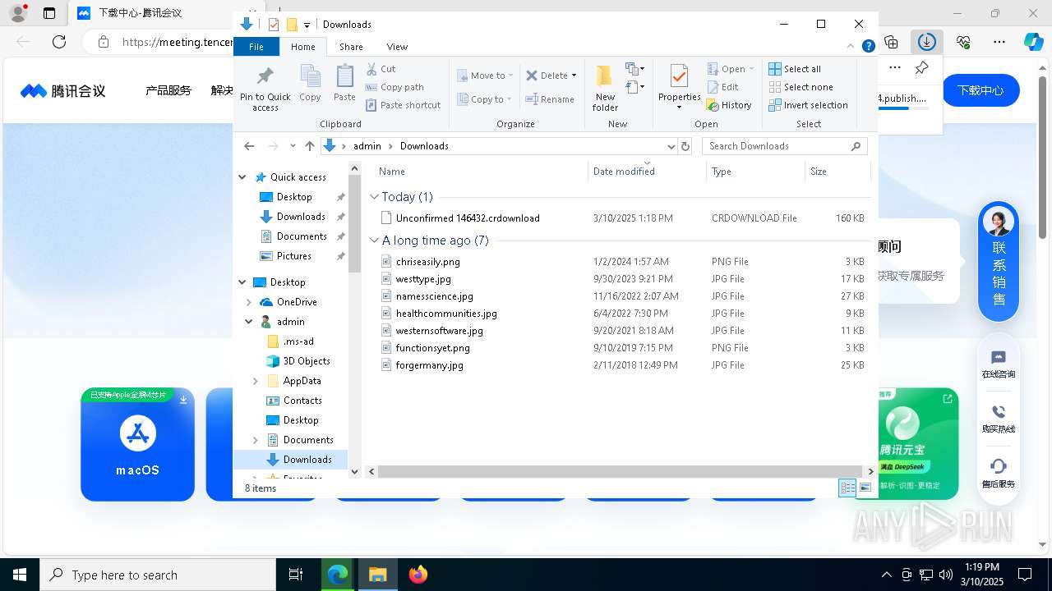
Task: Expand Documents node under admin
Action: point(256,440)
